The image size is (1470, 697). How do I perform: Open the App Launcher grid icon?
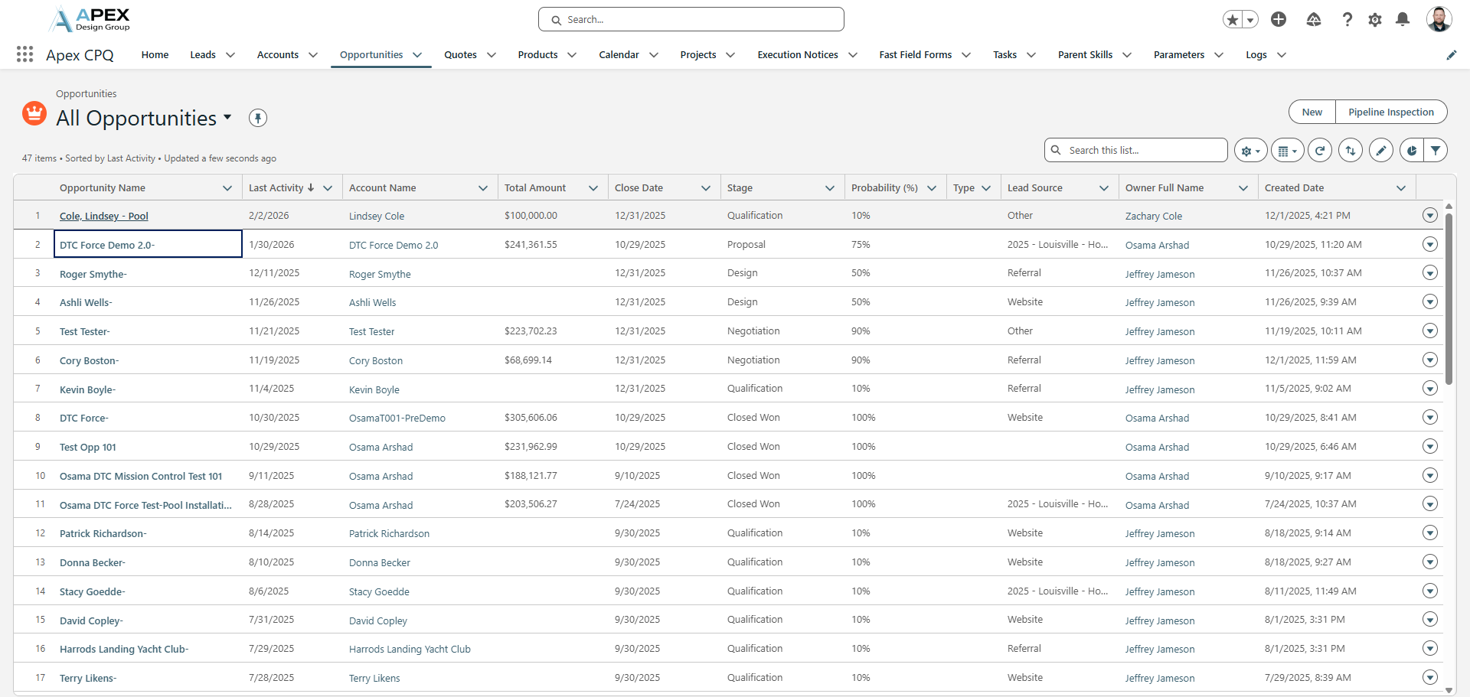click(x=24, y=54)
